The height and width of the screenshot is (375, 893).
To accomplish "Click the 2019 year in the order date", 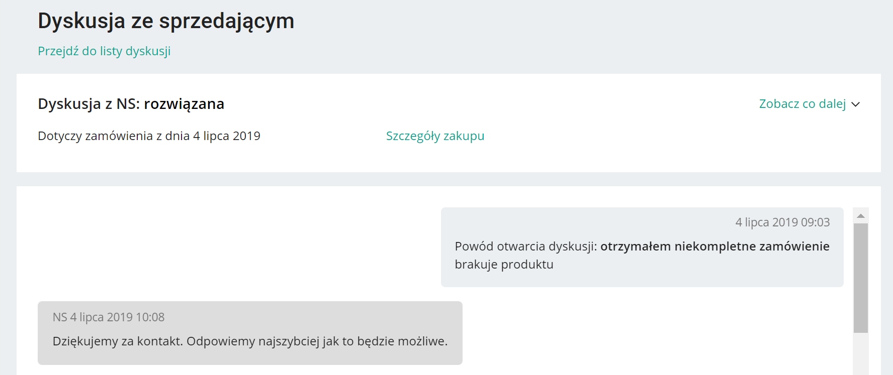I will 246,136.
